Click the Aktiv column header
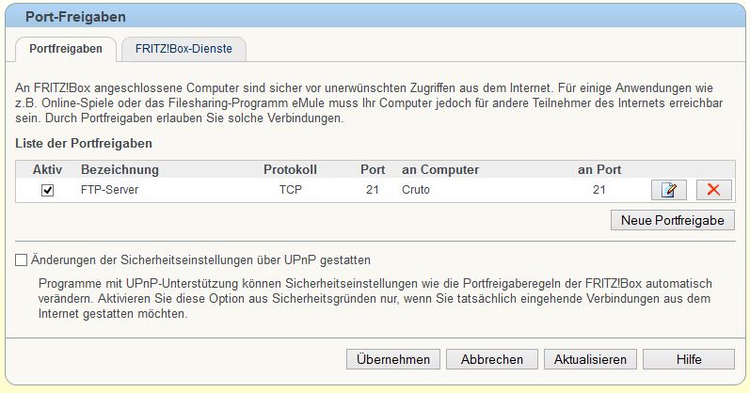 pyautogui.click(x=47, y=170)
